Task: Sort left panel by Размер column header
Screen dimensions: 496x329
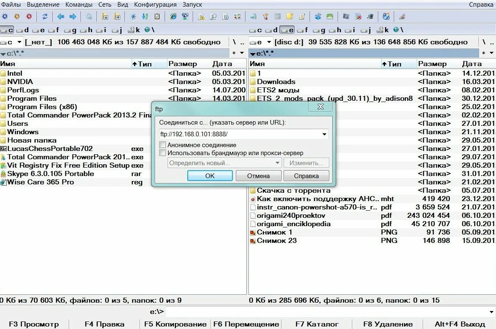Action: click(189, 64)
